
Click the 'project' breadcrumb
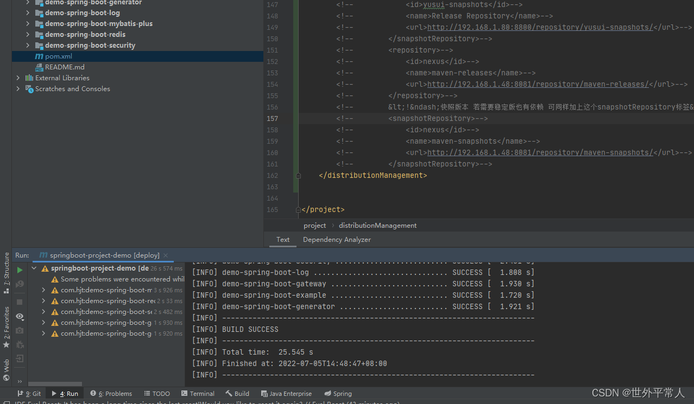315,226
